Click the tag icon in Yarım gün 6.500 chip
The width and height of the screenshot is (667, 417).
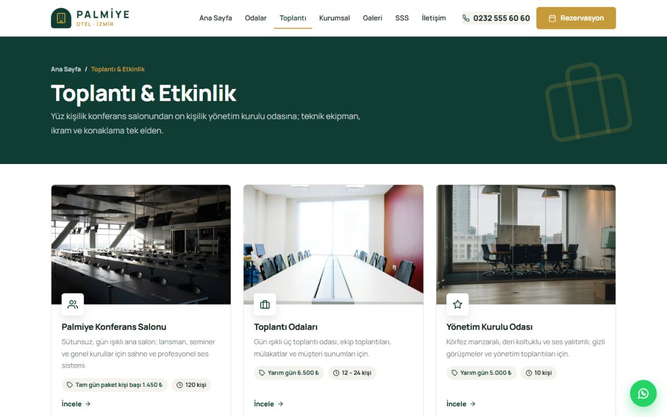262,373
